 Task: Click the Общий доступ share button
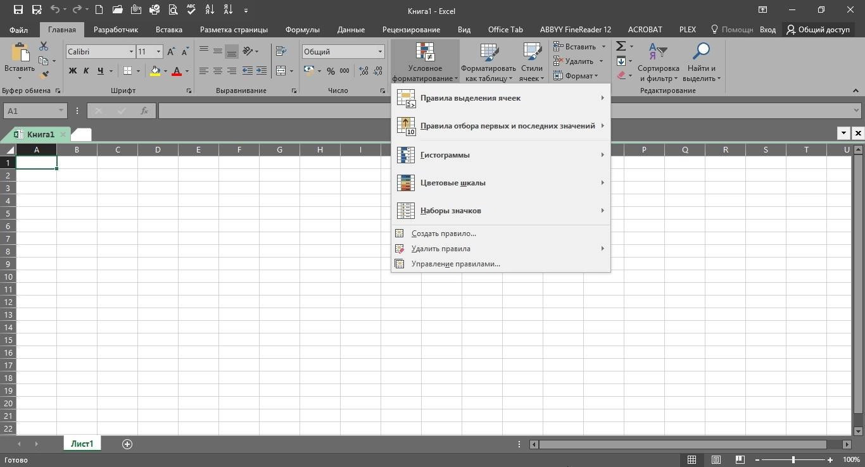click(x=818, y=30)
